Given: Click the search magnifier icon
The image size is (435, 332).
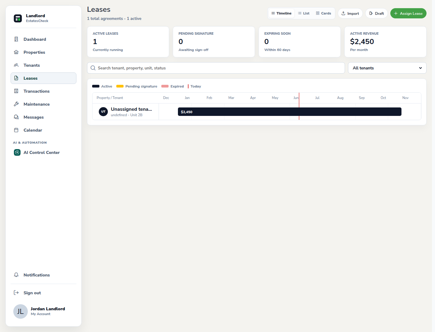Looking at the screenshot, I should click(x=93, y=68).
